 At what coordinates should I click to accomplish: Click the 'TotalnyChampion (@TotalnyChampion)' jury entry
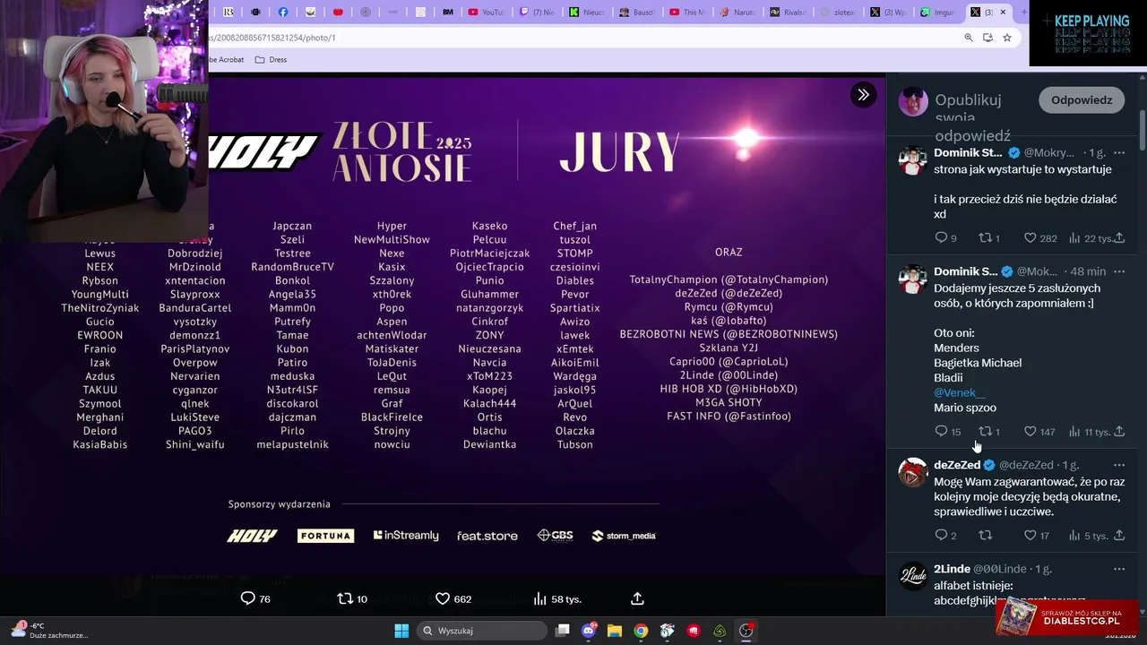point(729,279)
